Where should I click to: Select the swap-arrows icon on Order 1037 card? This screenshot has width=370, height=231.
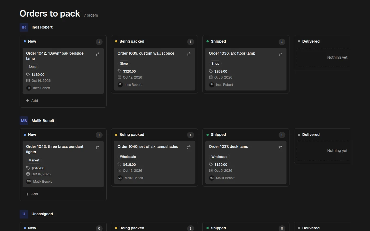coord(280,148)
